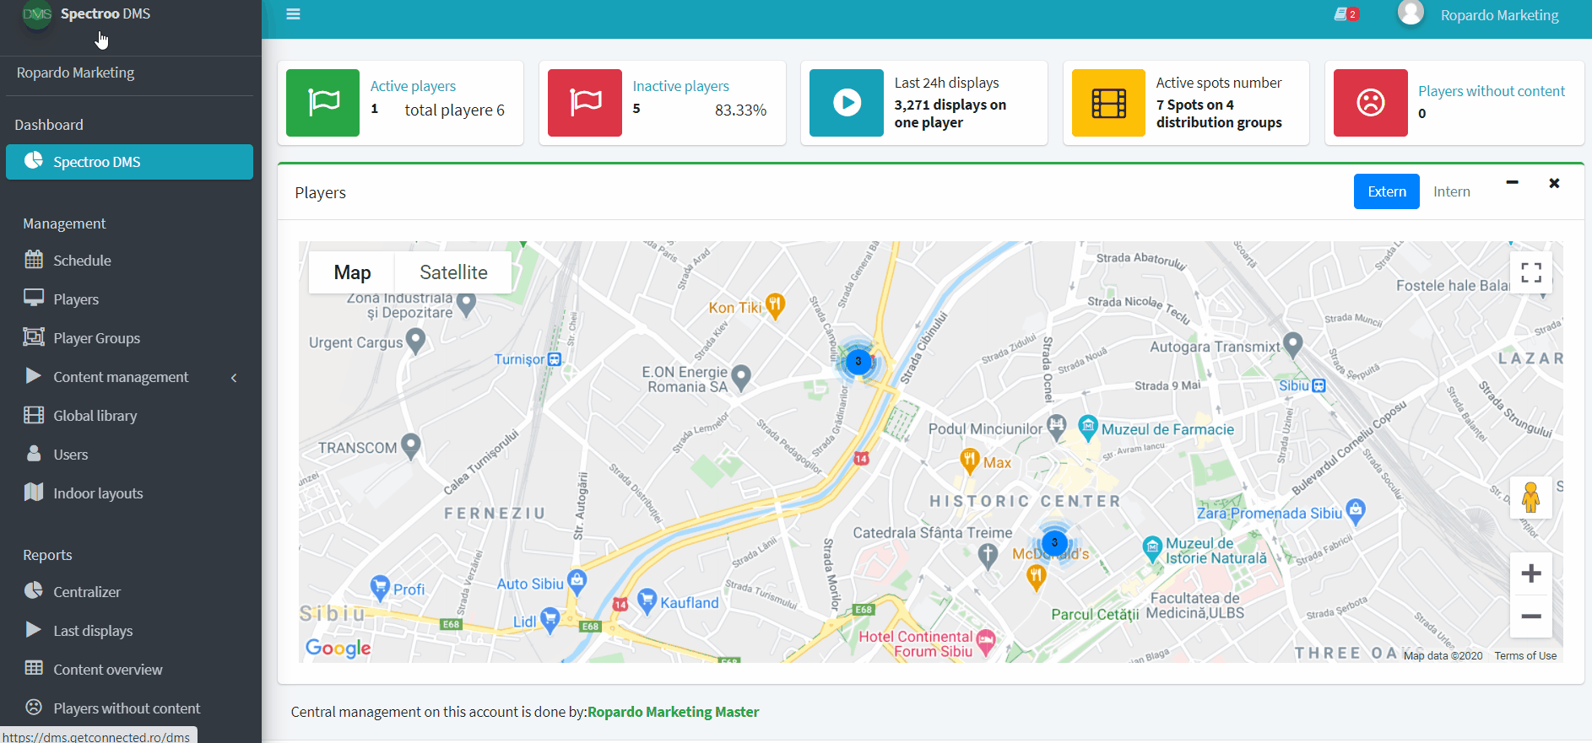Click '7 Spots on 4 distribution groups' text
The height and width of the screenshot is (743, 1592).
point(1219,114)
